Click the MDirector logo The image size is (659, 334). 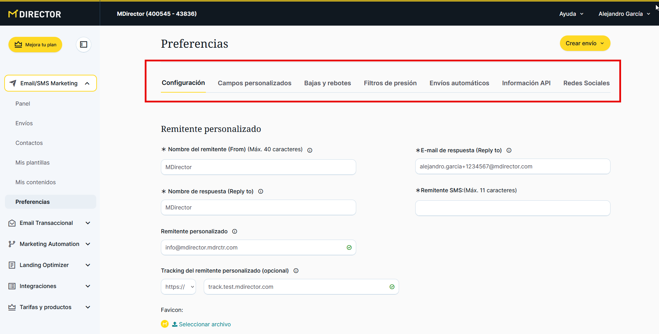(35, 14)
